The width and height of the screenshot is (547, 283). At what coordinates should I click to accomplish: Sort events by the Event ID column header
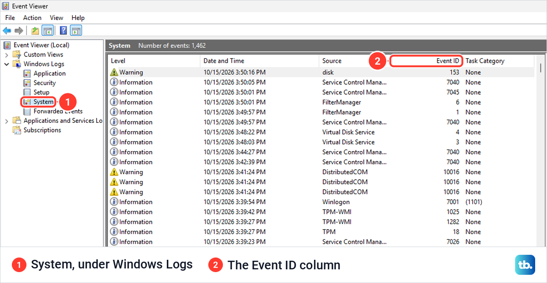[x=426, y=61]
